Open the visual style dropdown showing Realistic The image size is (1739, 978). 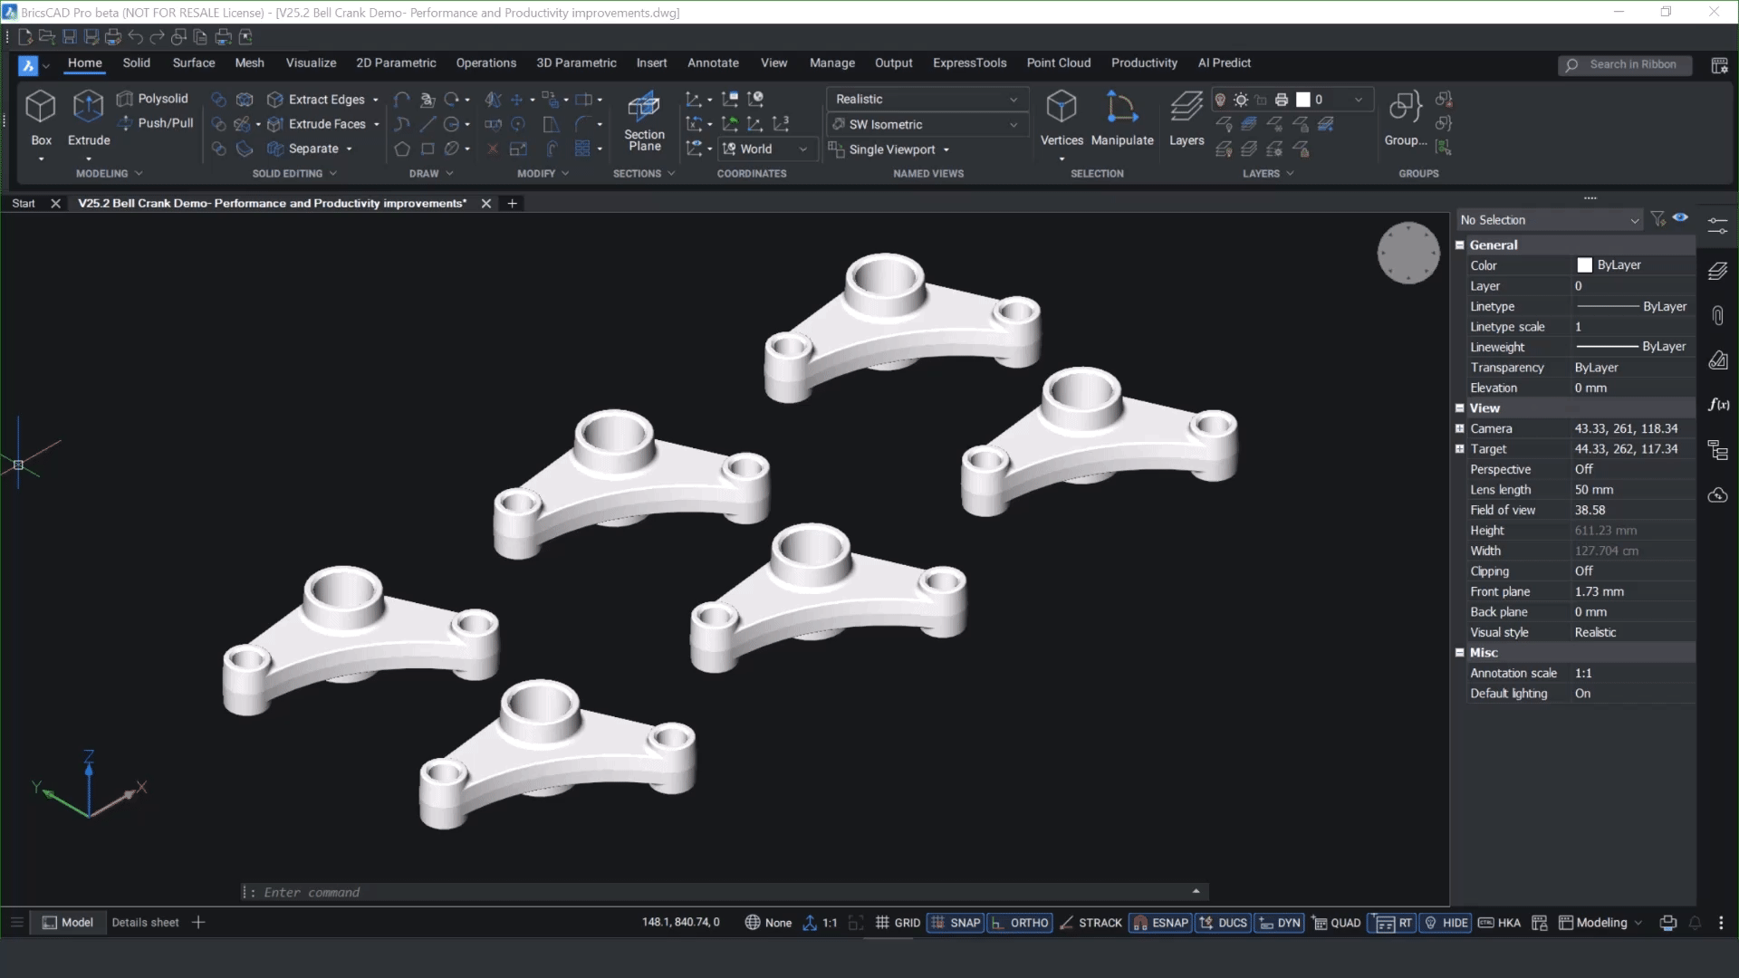click(x=926, y=99)
